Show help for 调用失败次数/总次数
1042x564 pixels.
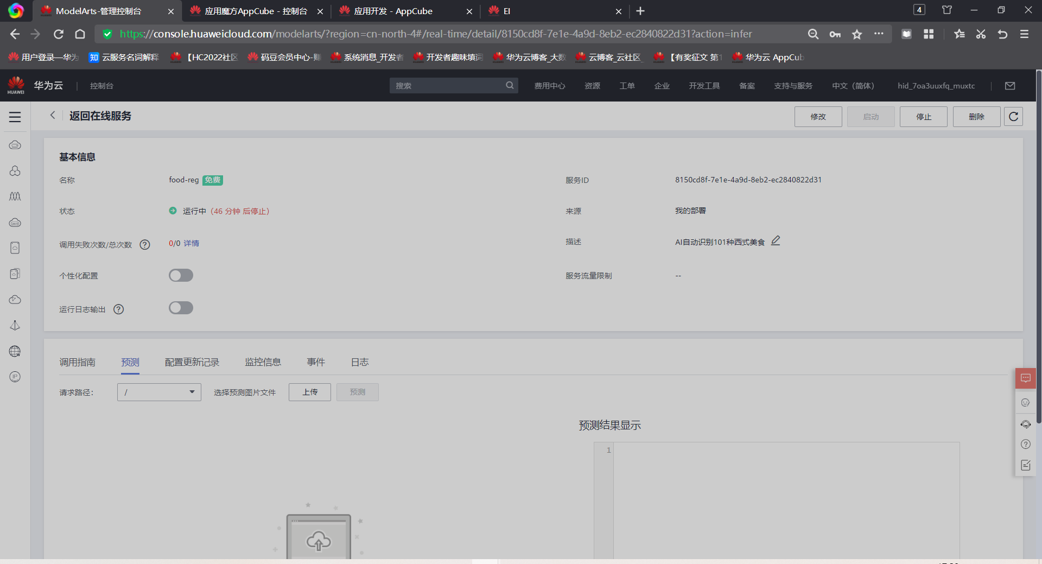pos(145,245)
